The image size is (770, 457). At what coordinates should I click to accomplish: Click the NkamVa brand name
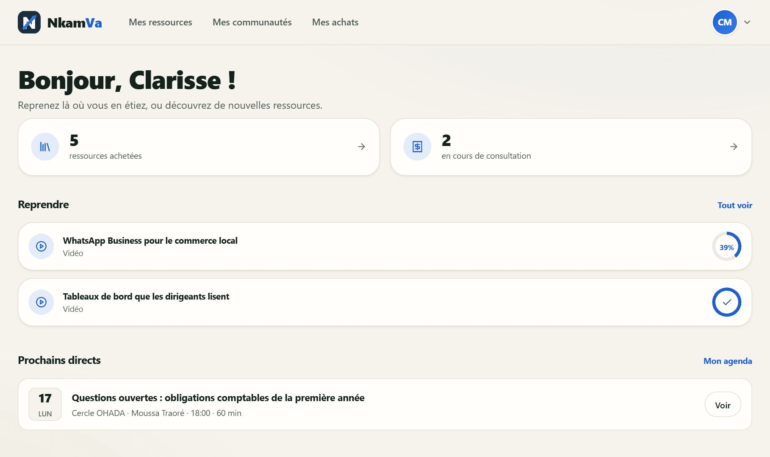[75, 23]
